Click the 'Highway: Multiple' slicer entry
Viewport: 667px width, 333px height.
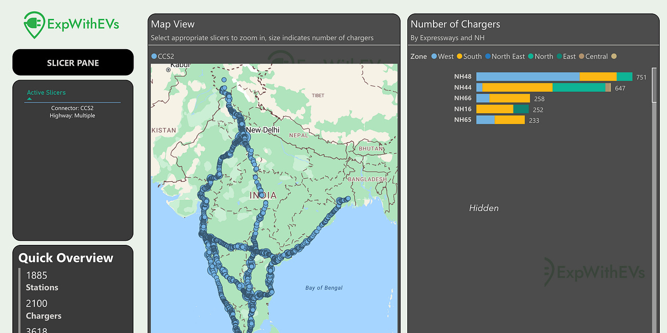[72, 116]
